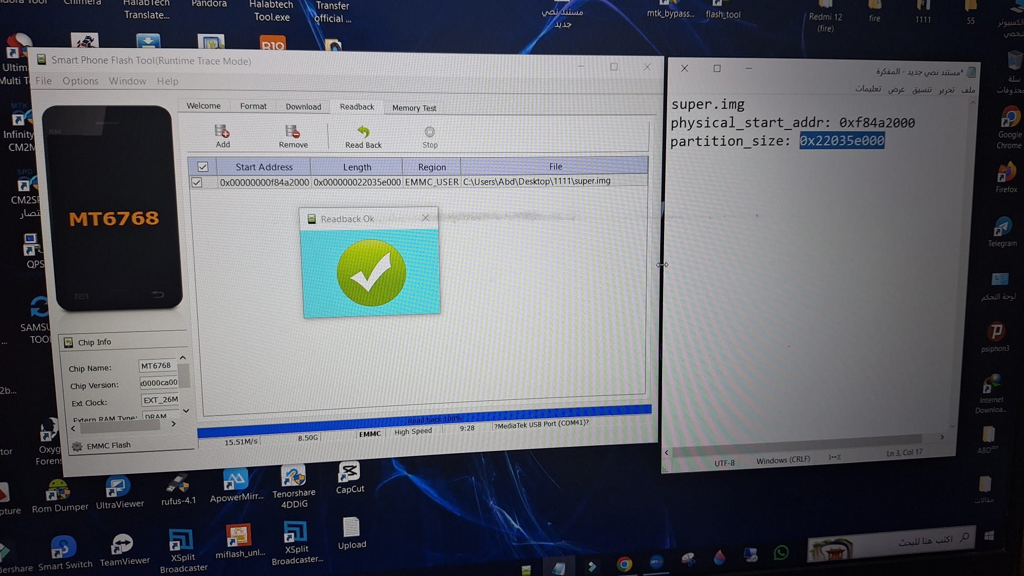Select the length cell 0x000000022035e000
Image resolution: width=1024 pixels, height=576 pixels.
[357, 182]
